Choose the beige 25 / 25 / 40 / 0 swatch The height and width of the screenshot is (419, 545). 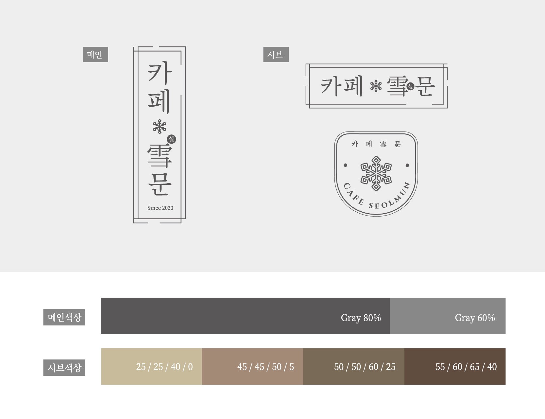[151, 366]
